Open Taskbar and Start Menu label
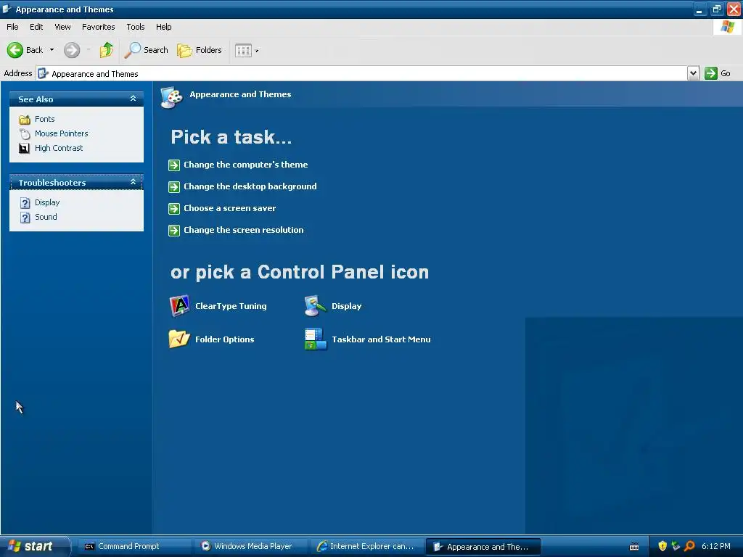 (381, 339)
